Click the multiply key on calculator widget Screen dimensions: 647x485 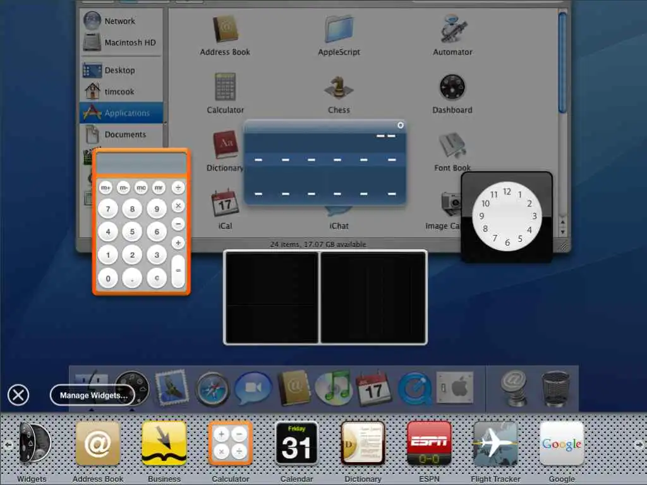(178, 205)
